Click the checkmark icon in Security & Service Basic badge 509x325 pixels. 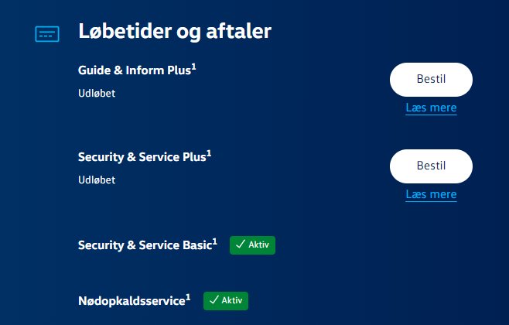point(240,245)
